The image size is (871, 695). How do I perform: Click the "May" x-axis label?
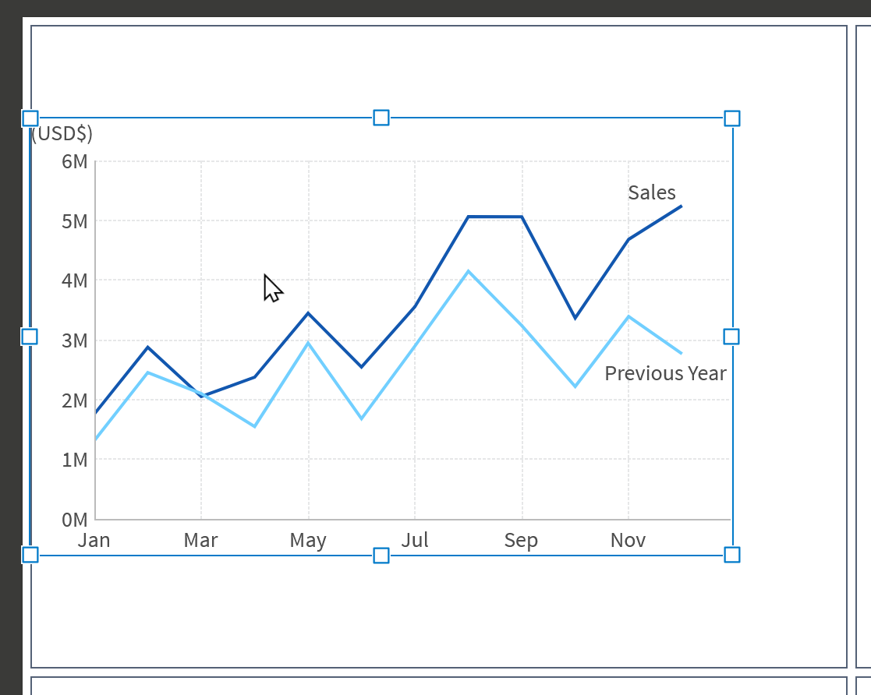308,540
